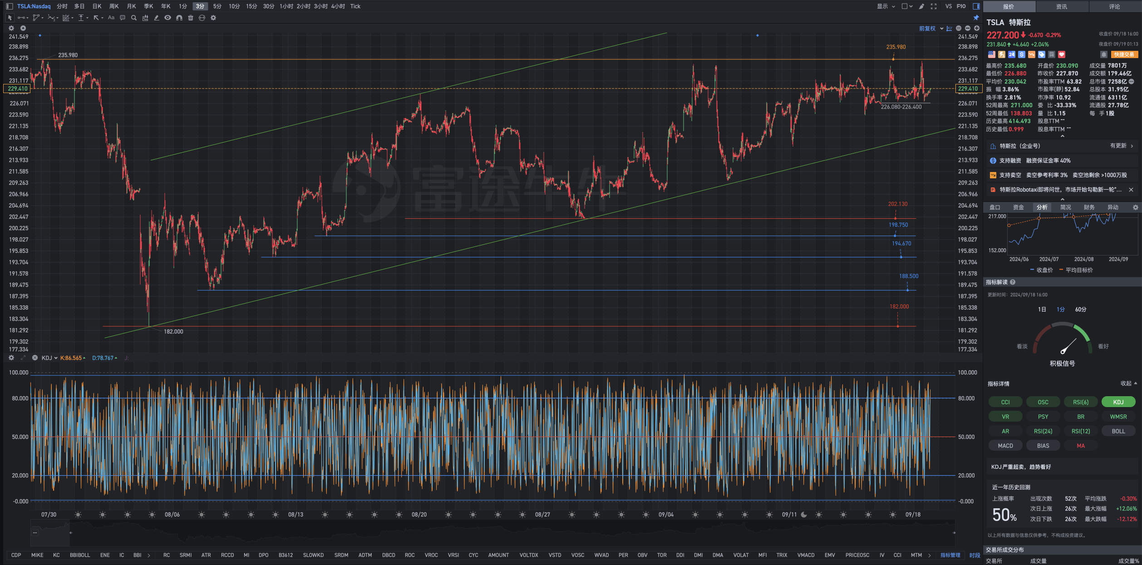
Task: Enter fullscreen chart mode
Action: click(934, 6)
